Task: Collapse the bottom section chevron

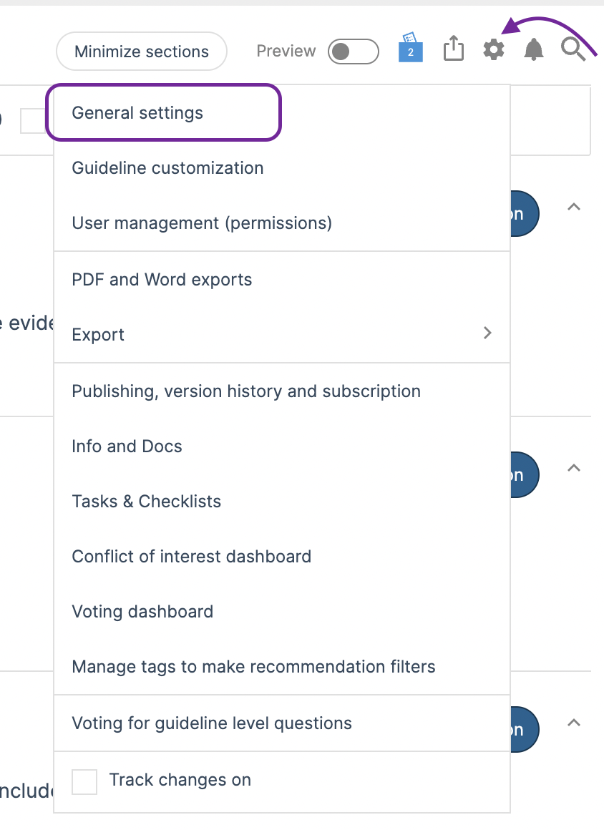Action: click(573, 723)
